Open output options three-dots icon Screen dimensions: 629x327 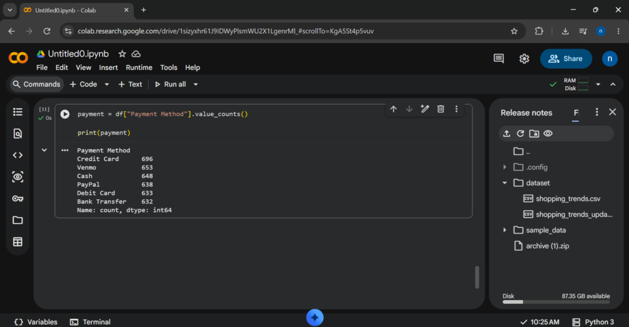click(x=64, y=151)
